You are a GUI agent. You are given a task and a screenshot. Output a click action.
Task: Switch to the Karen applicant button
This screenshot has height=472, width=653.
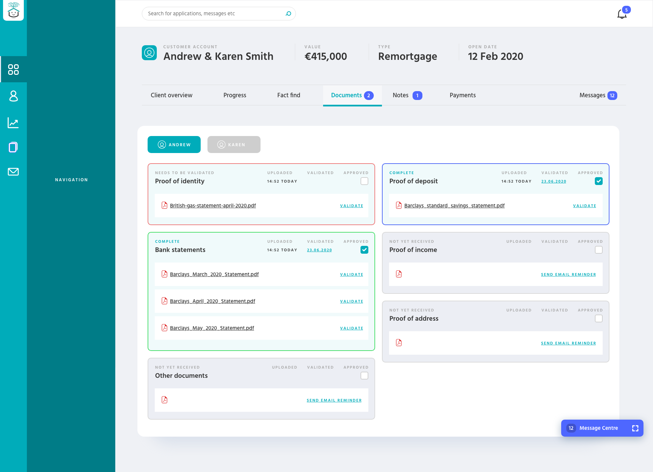click(x=234, y=145)
